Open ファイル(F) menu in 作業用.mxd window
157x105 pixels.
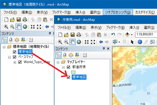tap(64, 28)
